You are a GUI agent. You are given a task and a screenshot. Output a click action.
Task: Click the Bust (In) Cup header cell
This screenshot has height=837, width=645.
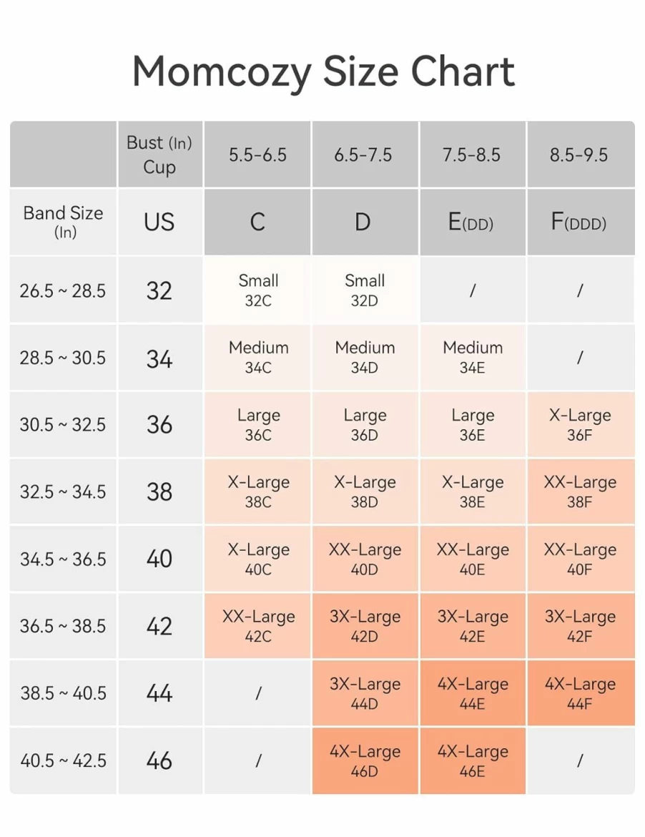pyautogui.click(x=159, y=155)
